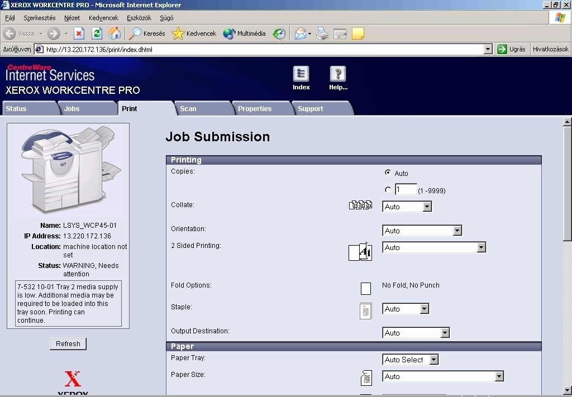This screenshot has width=572, height=397.
Task: Click the page icon in the address bar
Action: (x=40, y=49)
